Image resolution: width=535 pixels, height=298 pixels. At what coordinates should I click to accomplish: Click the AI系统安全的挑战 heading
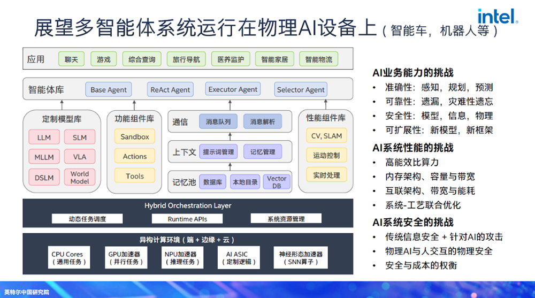coord(412,222)
